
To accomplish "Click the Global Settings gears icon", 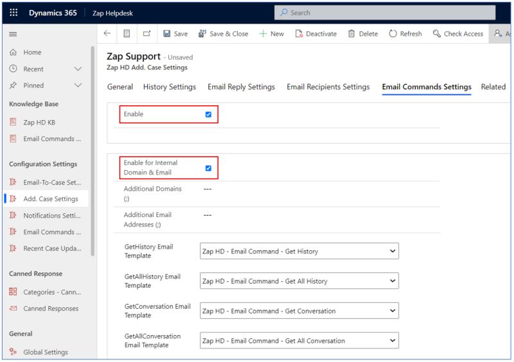I will [x=13, y=352].
